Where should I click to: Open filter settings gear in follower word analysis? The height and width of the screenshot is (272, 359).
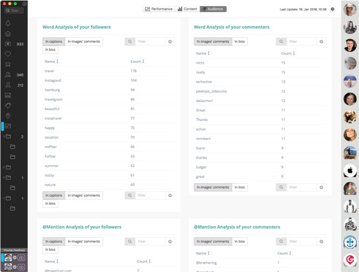point(170,42)
